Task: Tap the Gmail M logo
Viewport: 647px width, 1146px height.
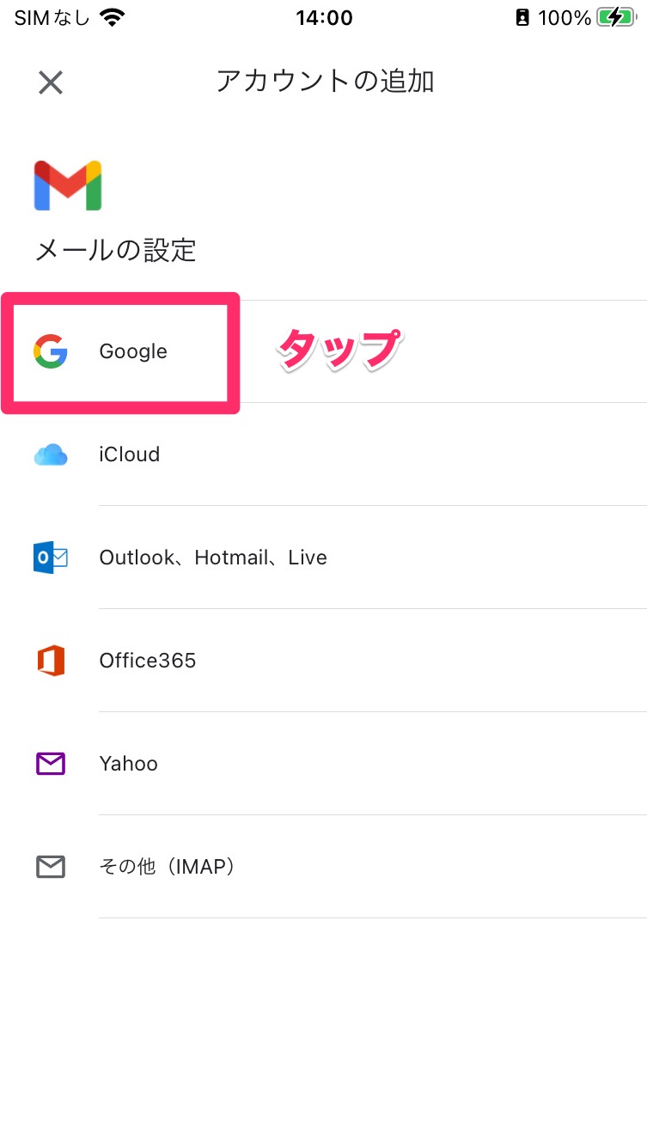Action: tap(68, 186)
